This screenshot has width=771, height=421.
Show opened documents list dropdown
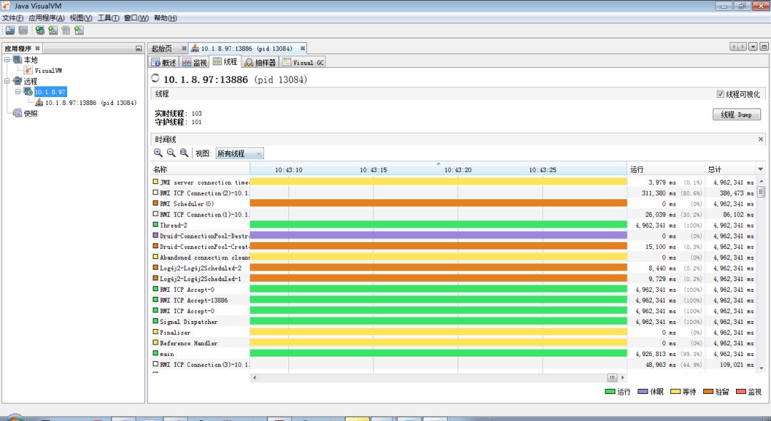[753, 46]
